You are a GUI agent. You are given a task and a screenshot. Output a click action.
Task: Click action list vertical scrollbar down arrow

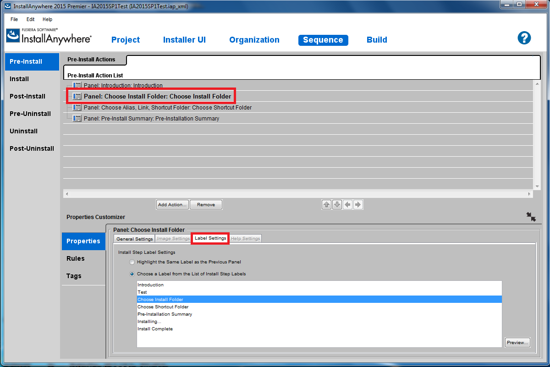click(x=538, y=186)
